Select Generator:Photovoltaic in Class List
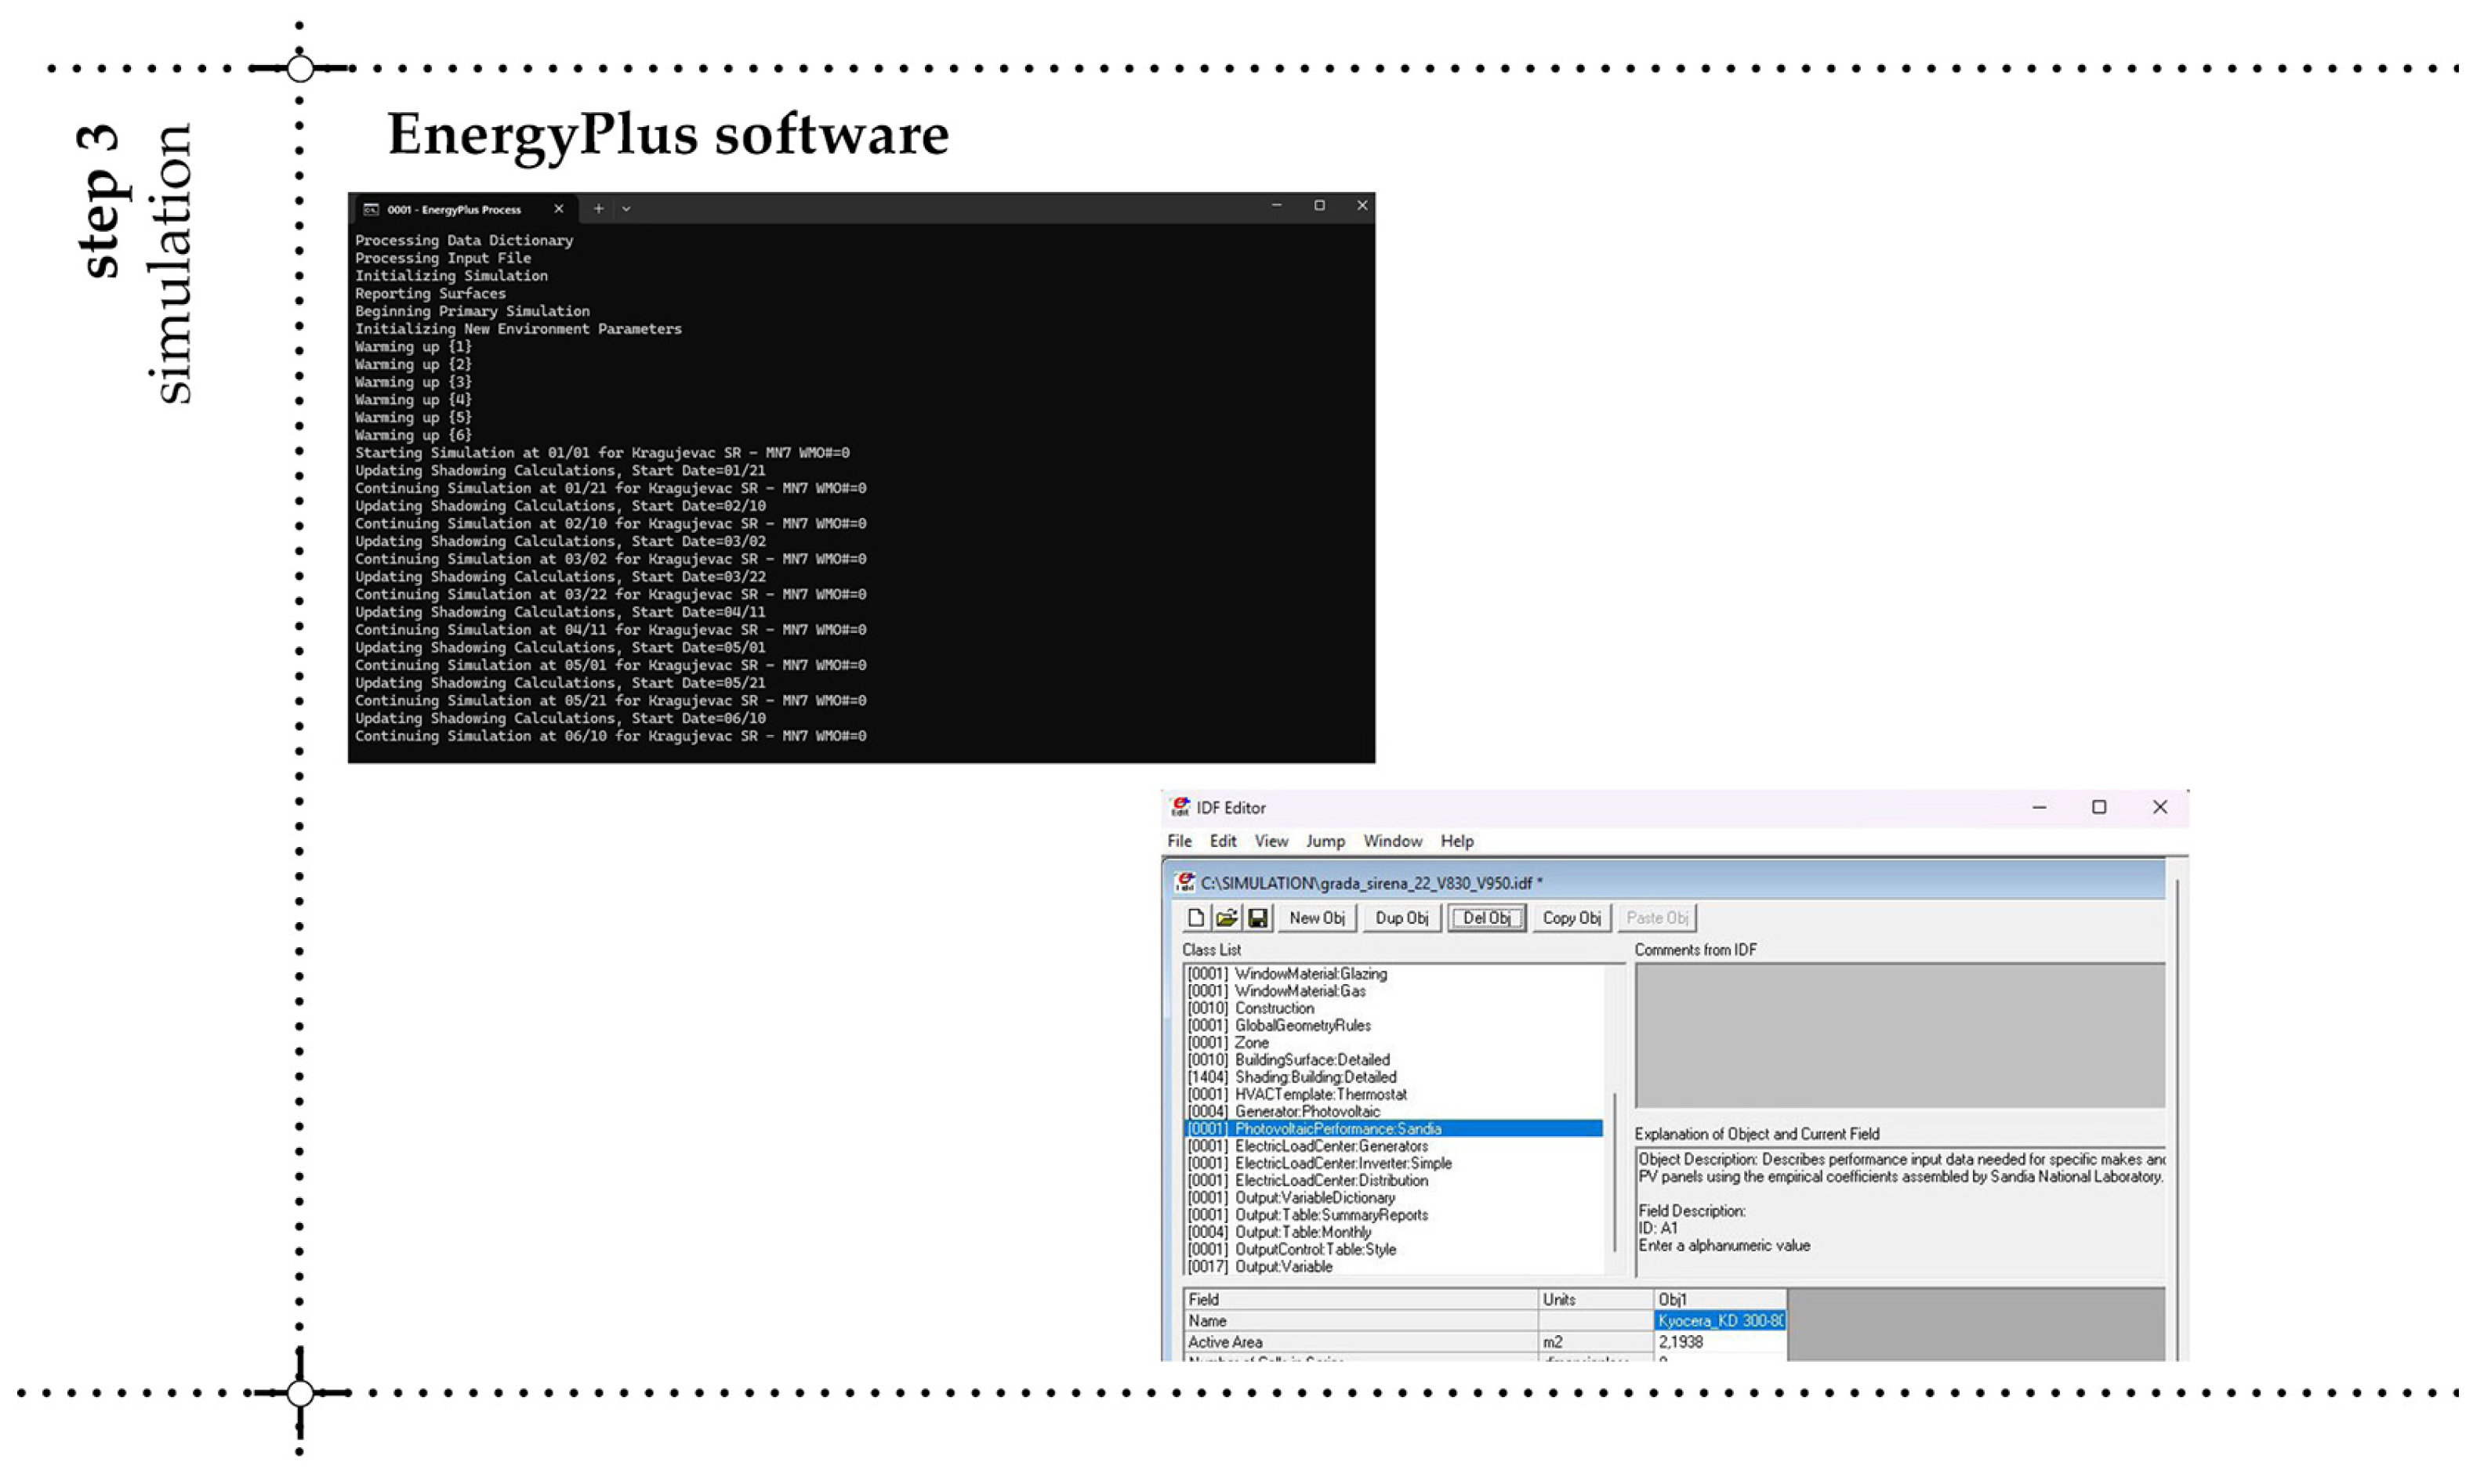 coord(1307,1111)
